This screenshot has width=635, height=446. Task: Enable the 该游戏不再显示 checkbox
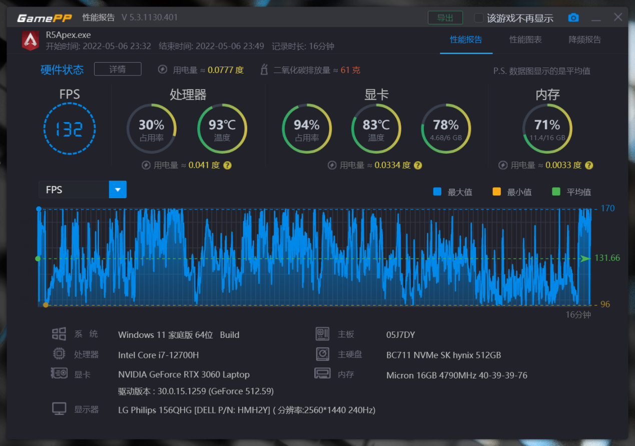(x=478, y=17)
